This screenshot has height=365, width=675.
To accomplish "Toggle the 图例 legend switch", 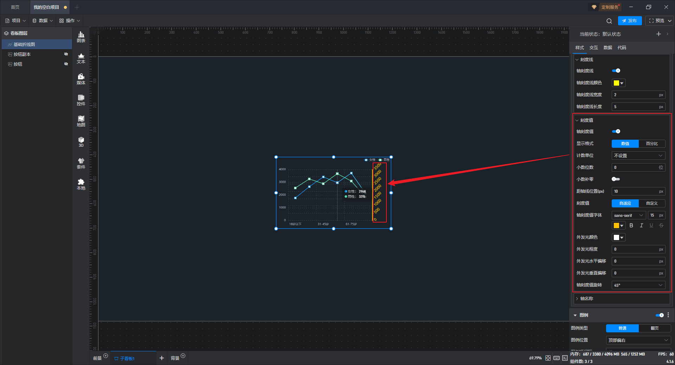I will 660,315.
